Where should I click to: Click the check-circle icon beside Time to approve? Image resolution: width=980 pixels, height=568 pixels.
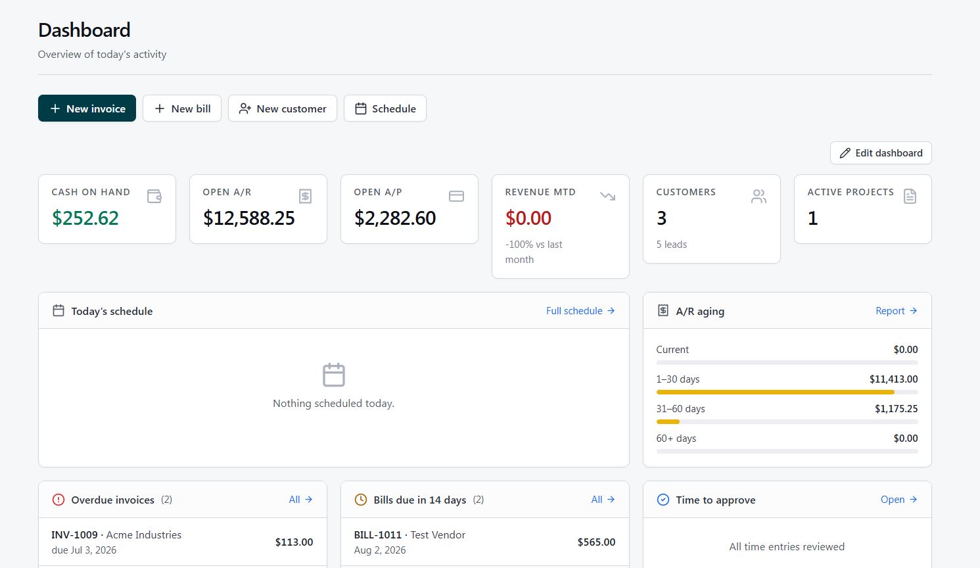coord(663,500)
